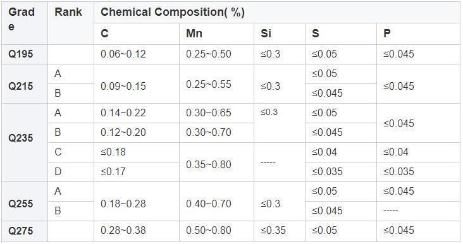This screenshot has width=463, height=244.
Task: Click the 0.50~0.80 manganese cell
Action: 216,231
